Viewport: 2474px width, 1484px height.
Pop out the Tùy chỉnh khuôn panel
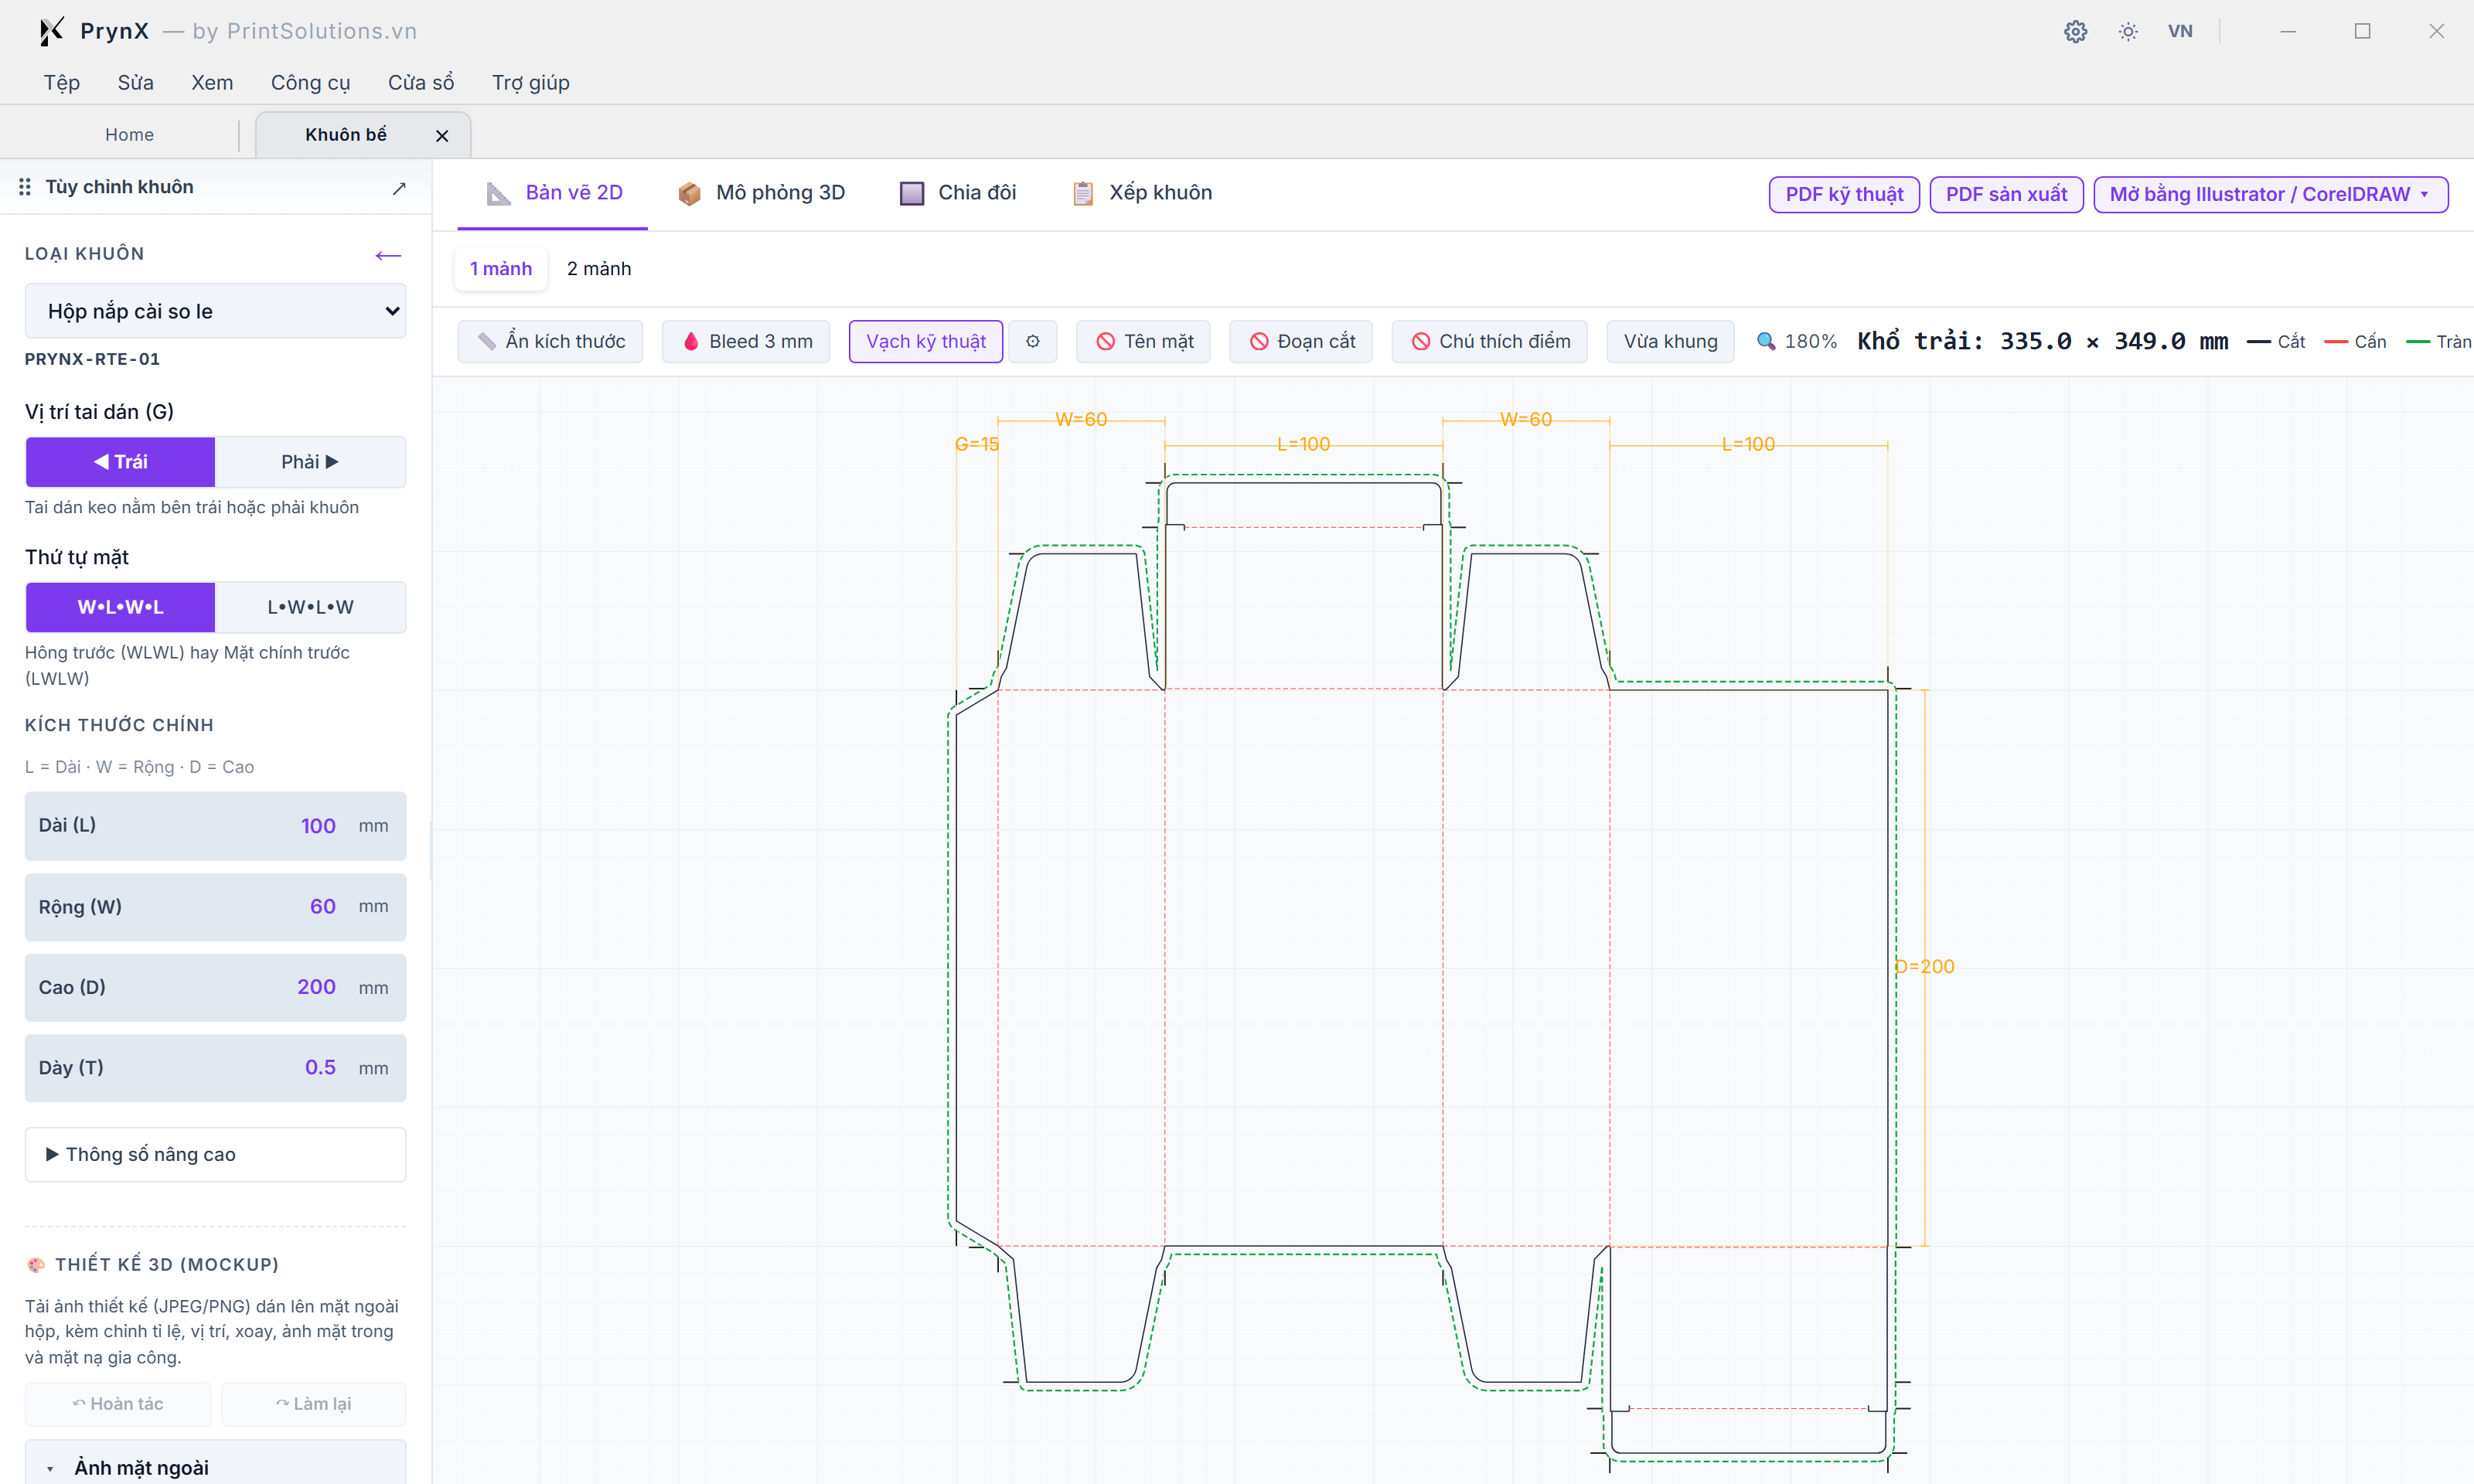pos(399,188)
